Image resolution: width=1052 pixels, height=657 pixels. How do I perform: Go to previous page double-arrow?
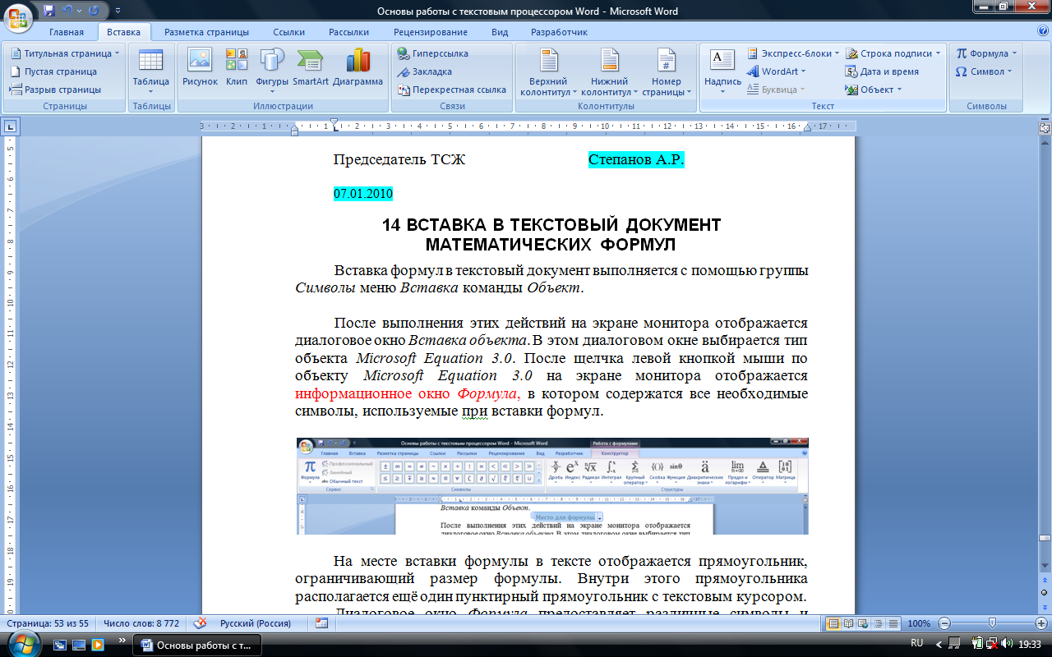pyautogui.click(x=1045, y=580)
